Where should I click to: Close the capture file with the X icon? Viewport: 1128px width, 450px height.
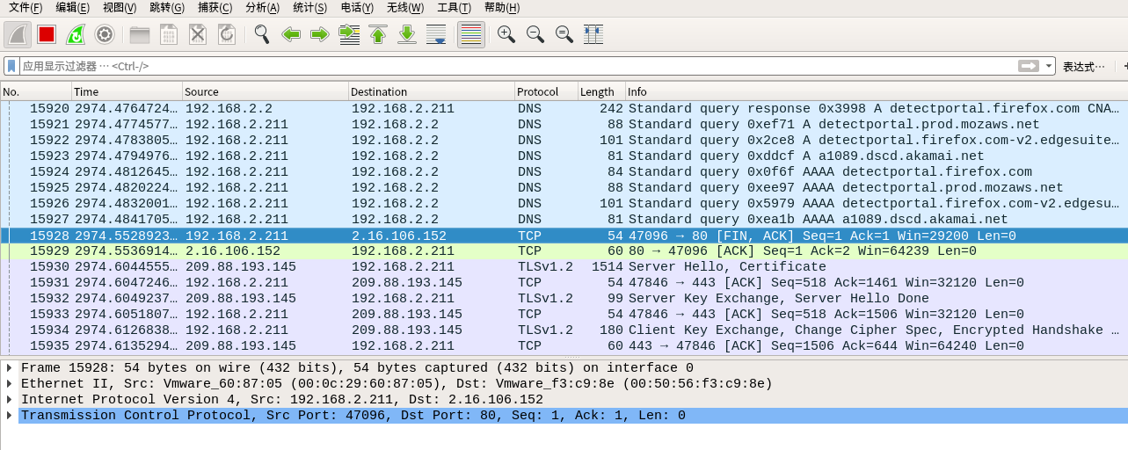pos(198,34)
